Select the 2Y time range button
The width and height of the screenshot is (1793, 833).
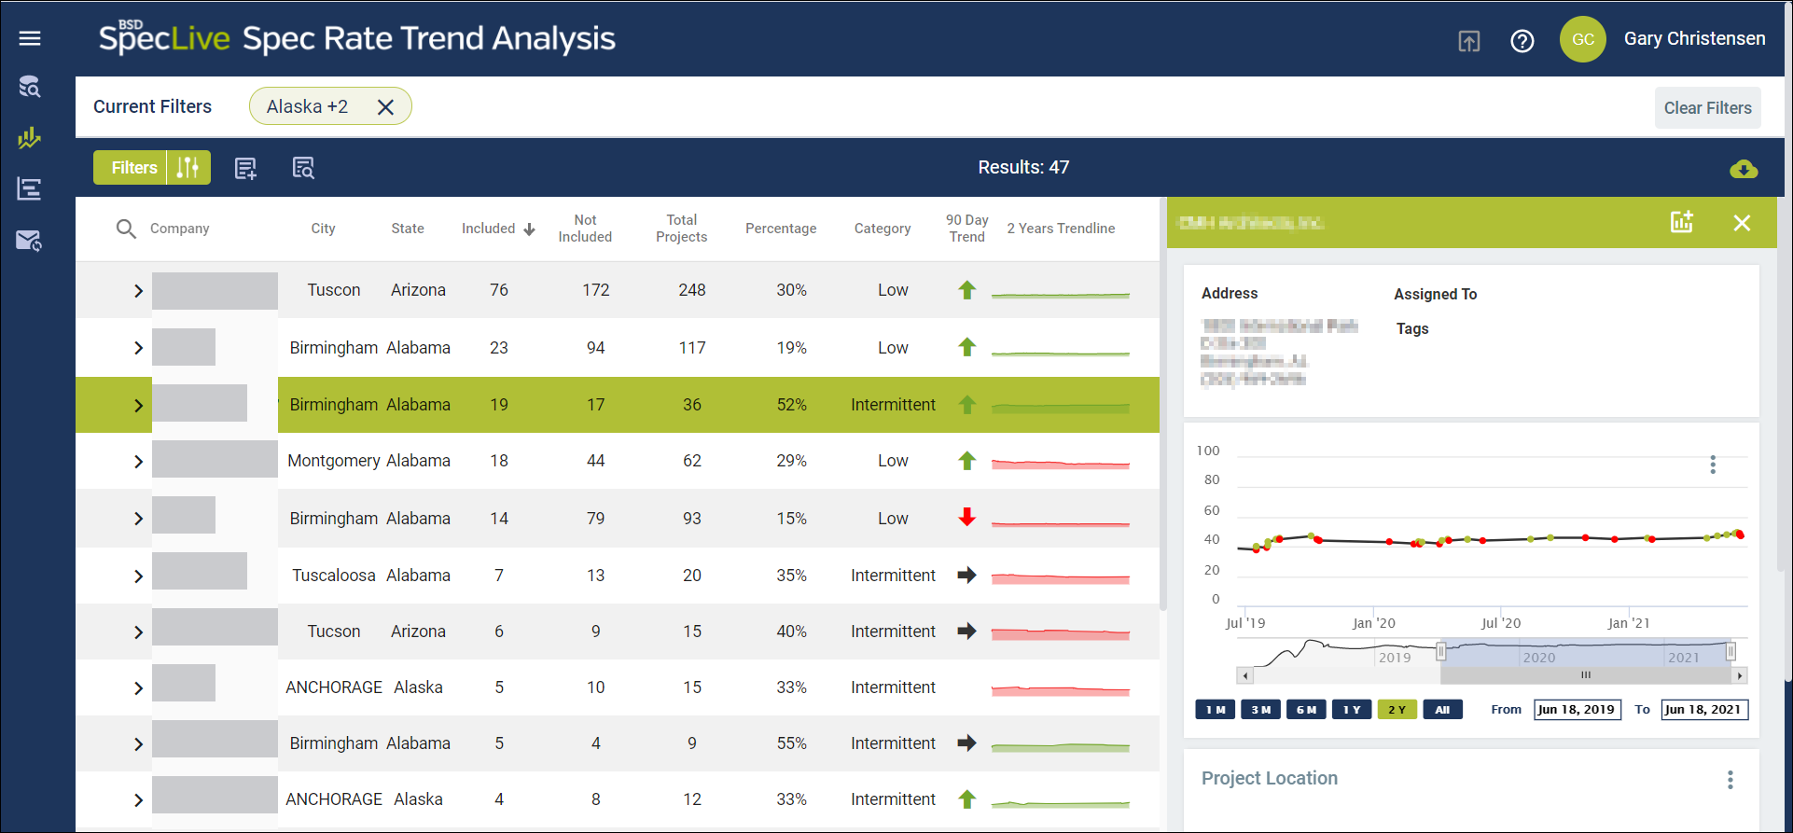1397,710
